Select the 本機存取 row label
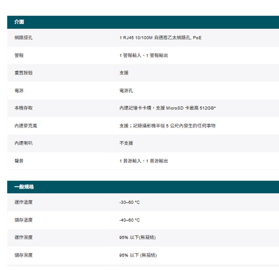This screenshot has width=279, height=279. (x=23, y=108)
